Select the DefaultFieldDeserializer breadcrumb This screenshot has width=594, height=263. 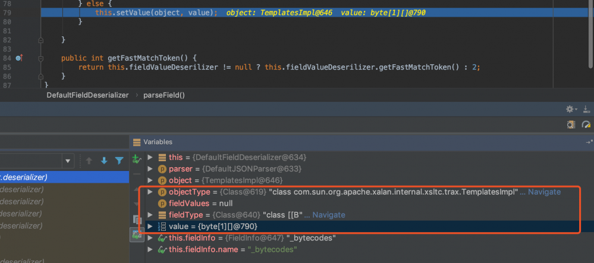(x=87, y=95)
